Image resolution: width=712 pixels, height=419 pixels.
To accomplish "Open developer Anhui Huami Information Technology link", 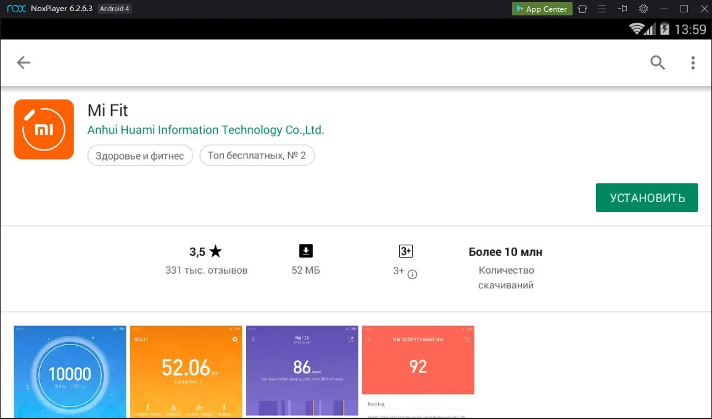I will [205, 130].
